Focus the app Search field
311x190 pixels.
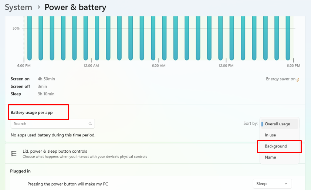click(50, 124)
